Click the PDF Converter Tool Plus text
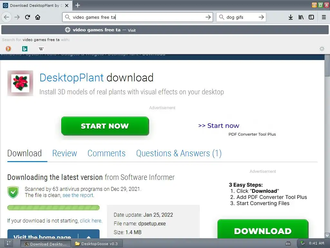The width and height of the screenshot is (330, 248). tap(252, 134)
